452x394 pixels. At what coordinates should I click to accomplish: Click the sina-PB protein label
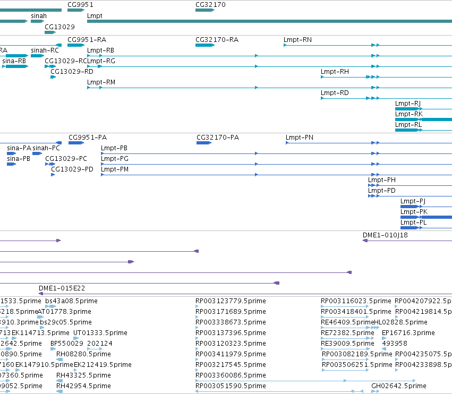pyautogui.click(x=19, y=159)
